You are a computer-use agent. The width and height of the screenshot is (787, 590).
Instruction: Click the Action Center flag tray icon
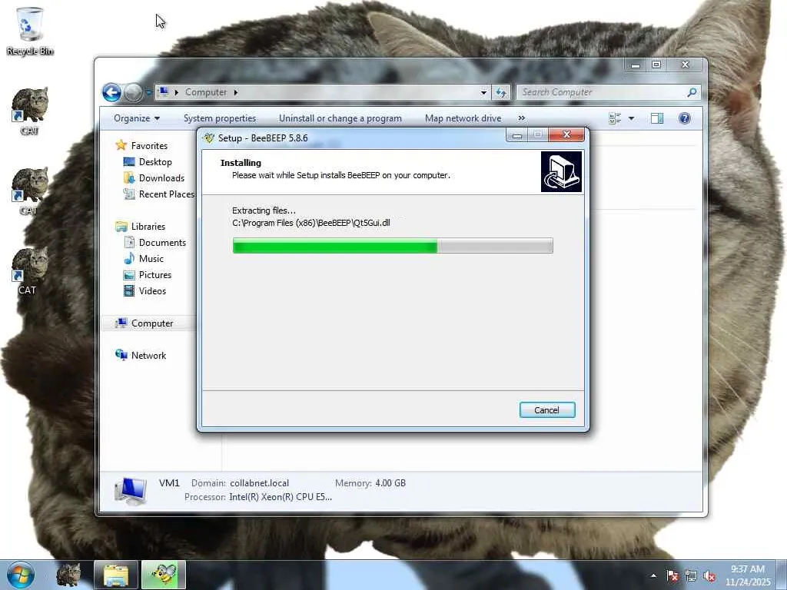(672, 575)
